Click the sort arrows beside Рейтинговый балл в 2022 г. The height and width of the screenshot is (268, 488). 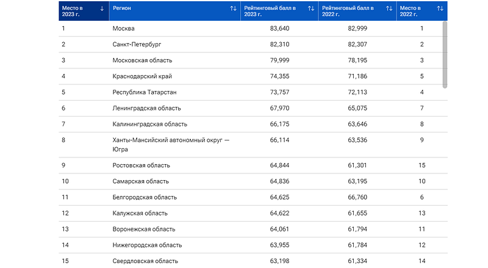pyautogui.click(x=389, y=9)
